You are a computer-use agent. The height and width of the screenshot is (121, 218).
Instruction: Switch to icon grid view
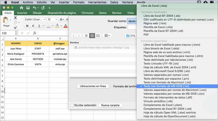coord(86,36)
